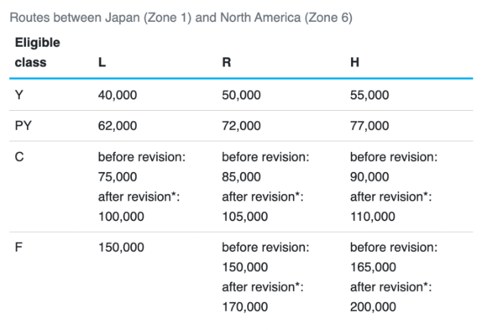
Task: Click the 105,000 after-revision value in R column
Action: coord(245,217)
